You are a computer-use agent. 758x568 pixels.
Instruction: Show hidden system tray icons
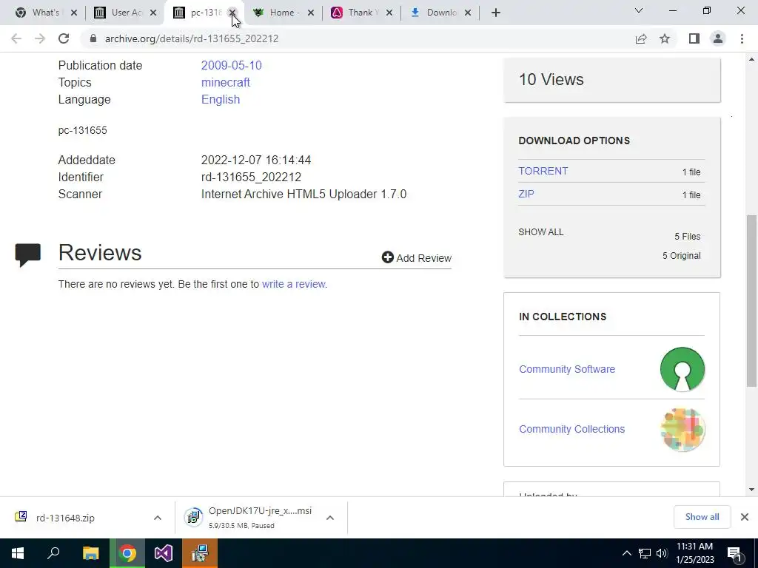(x=626, y=553)
